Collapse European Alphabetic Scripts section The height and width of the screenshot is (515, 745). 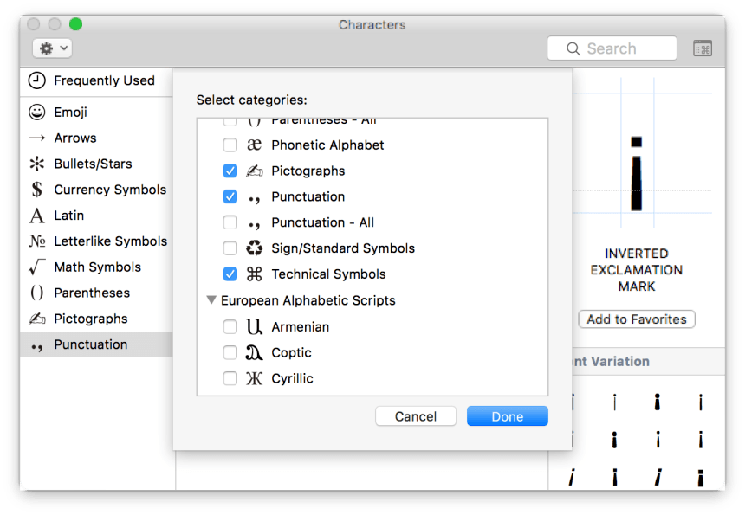click(x=211, y=300)
